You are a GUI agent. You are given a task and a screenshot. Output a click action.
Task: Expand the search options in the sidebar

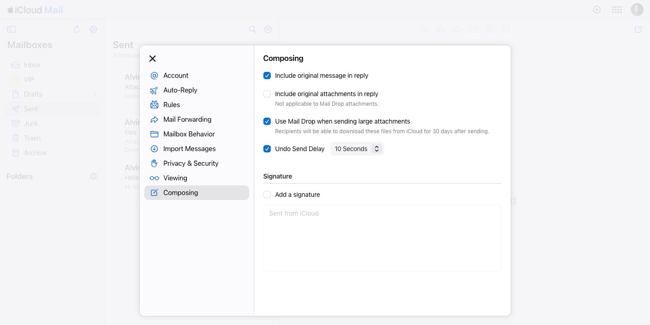[252, 29]
